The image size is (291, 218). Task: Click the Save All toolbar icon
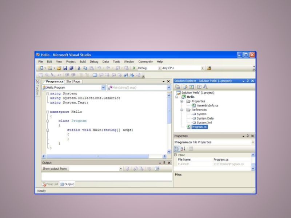tap(71, 68)
